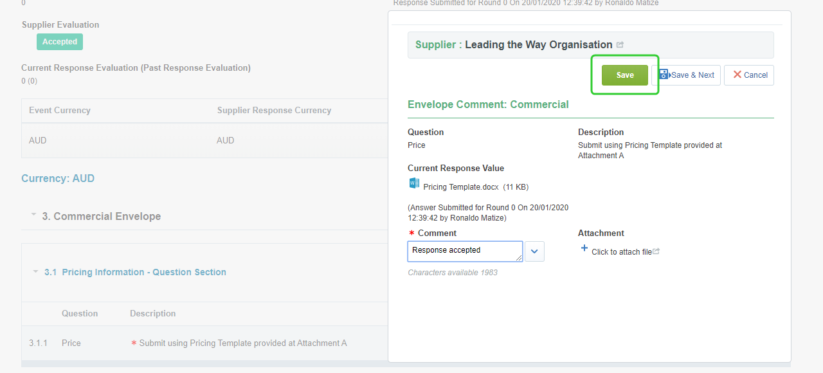Focus the Comment text box
This screenshot has height=373, width=823.
(463, 251)
